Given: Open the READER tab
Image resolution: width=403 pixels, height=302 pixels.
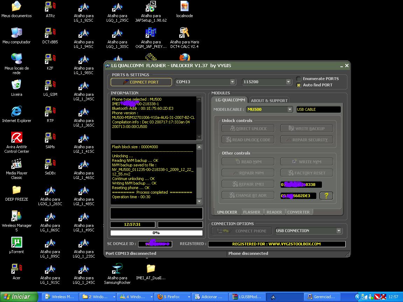Looking at the screenshot, I should (x=274, y=212).
